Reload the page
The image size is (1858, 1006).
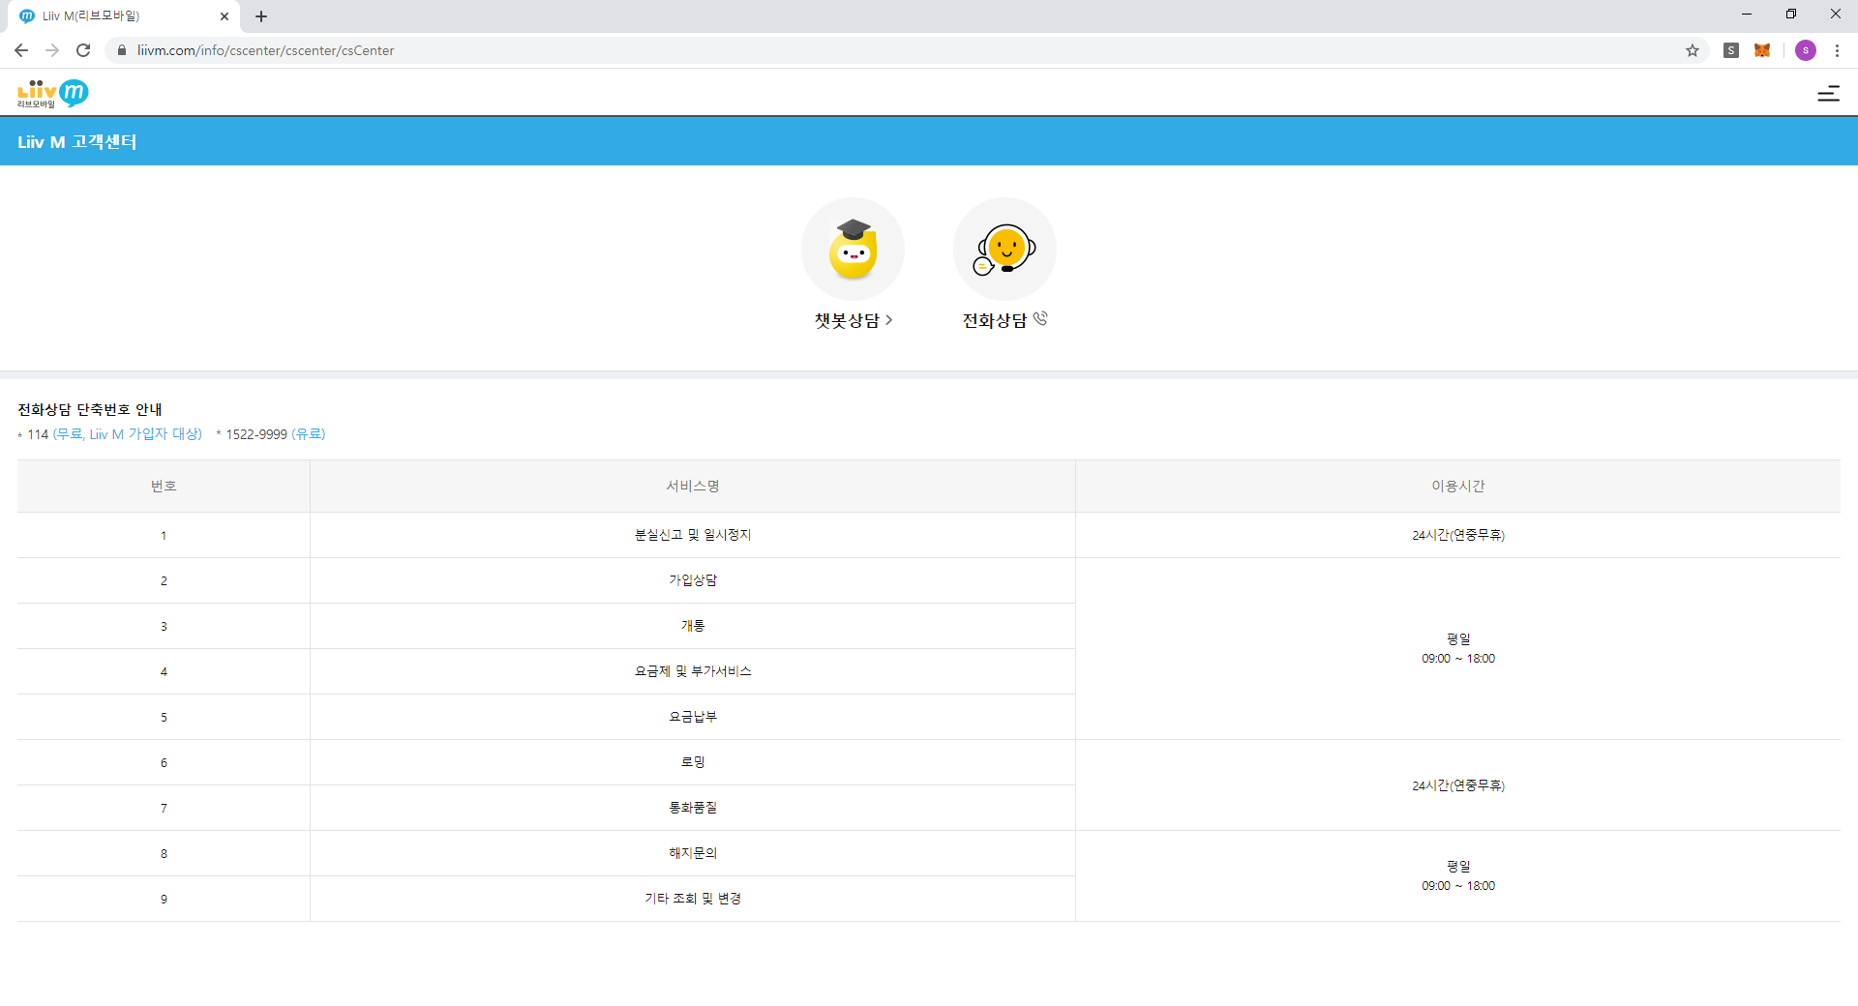(x=83, y=50)
